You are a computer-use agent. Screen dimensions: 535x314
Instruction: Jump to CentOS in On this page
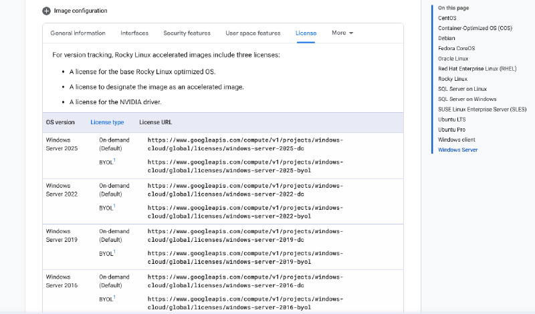click(x=447, y=18)
